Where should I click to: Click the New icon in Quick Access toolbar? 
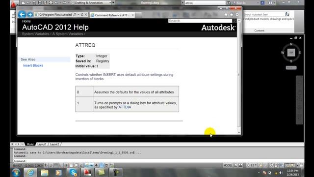click(x=23, y=2)
